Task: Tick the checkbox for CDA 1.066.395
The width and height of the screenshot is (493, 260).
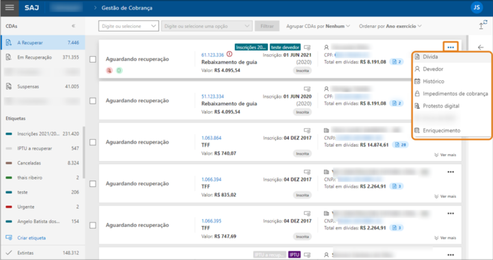Action: coord(93,225)
